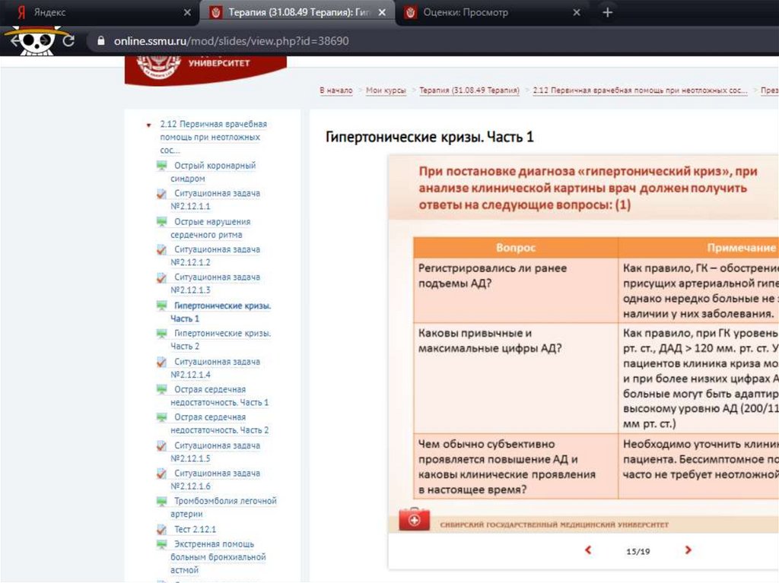Viewport: 779px width, 583px height.
Task: Open Ситуационная задача №2.12.1.5
Action: tap(215, 452)
